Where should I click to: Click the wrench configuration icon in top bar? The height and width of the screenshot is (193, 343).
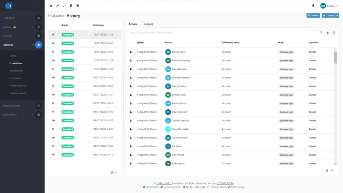pyautogui.click(x=58, y=6)
